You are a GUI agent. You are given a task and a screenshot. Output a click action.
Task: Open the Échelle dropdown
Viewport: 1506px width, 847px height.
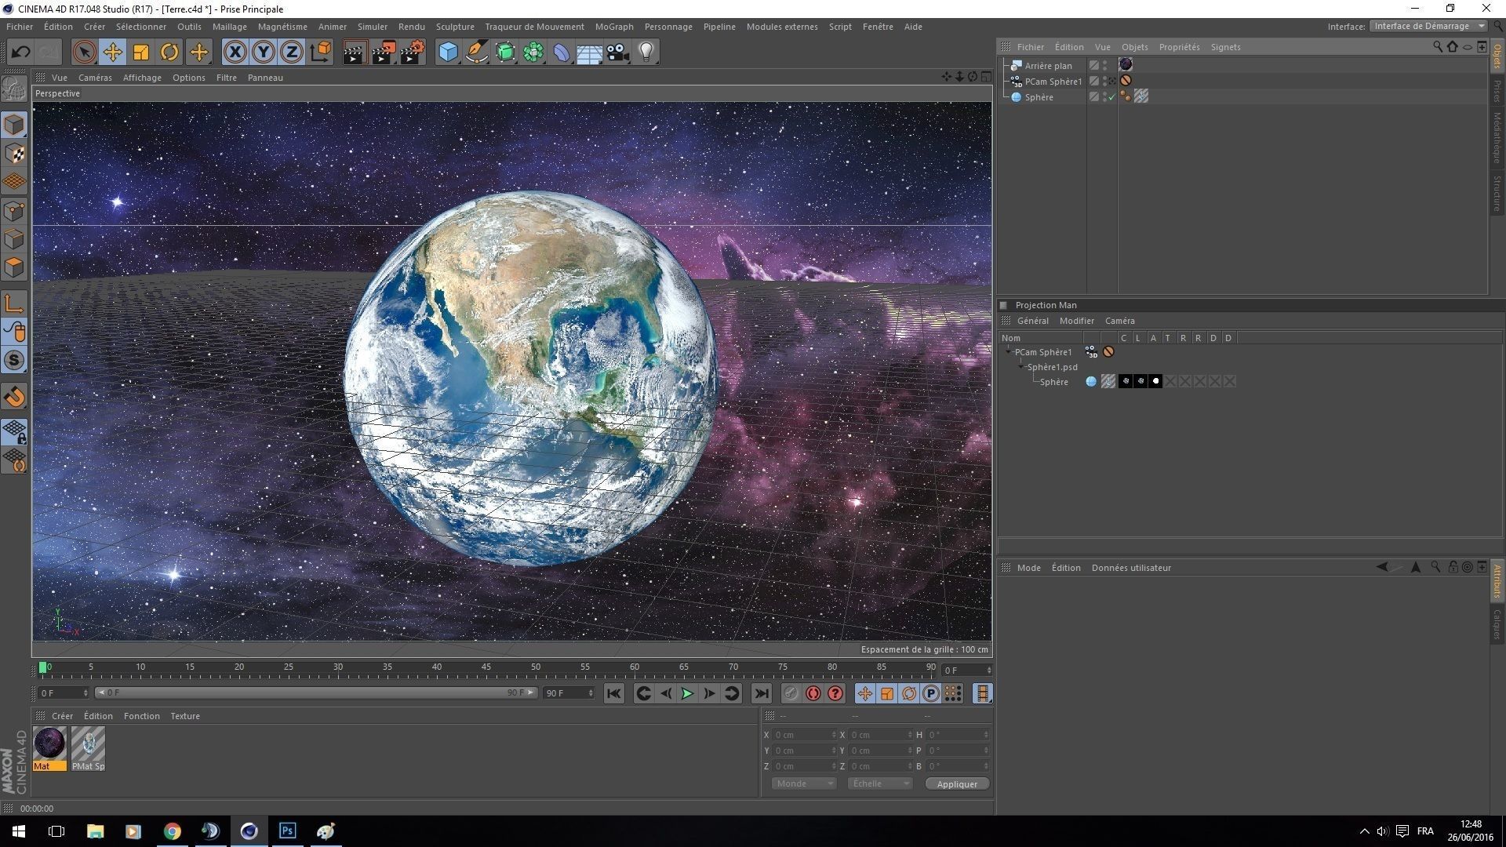click(879, 783)
